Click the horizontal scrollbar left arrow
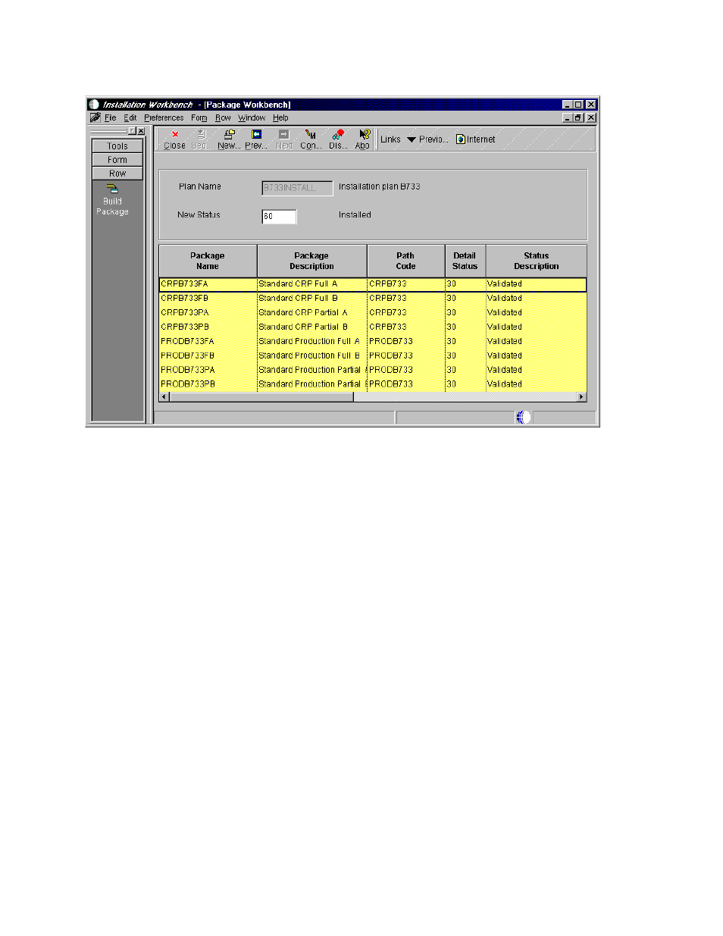Image resolution: width=723 pixels, height=936 pixels. [x=164, y=397]
